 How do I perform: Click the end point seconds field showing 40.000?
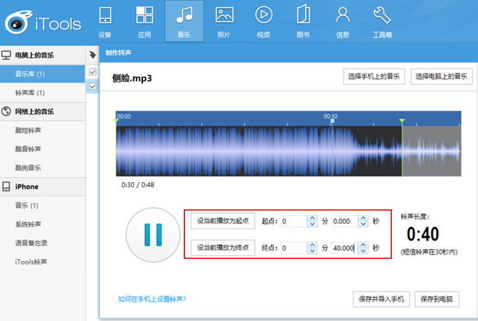pyautogui.click(x=344, y=248)
